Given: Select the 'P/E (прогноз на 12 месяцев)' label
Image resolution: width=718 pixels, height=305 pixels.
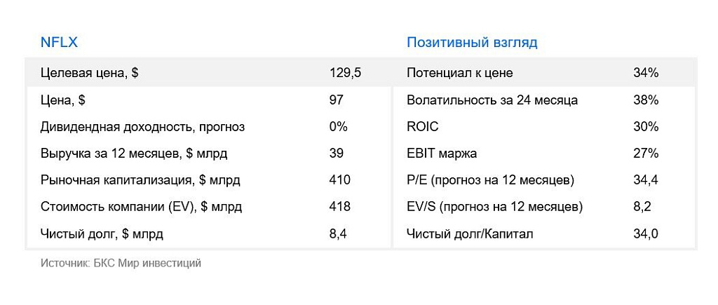Looking at the screenshot, I should tap(490, 180).
